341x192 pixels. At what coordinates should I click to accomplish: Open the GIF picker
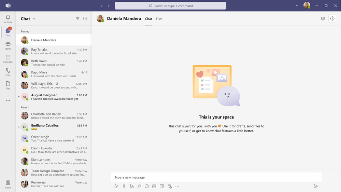(154, 186)
